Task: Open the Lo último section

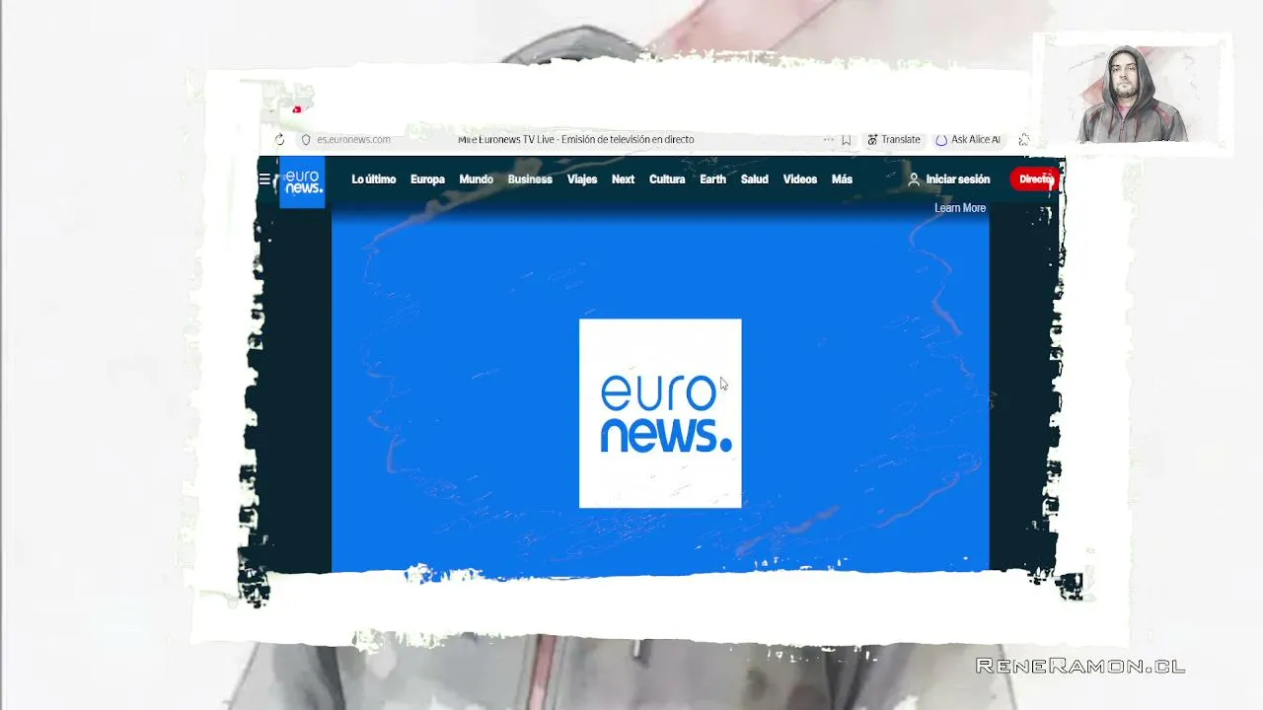Action: 374,179
